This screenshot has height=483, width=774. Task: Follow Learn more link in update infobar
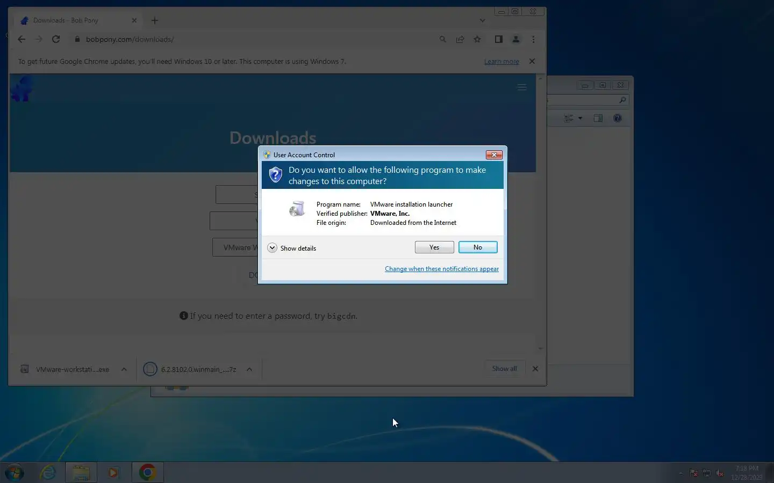501,62
